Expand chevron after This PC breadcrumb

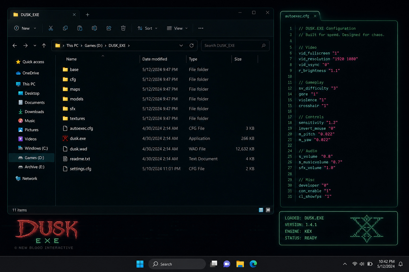pos(81,46)
